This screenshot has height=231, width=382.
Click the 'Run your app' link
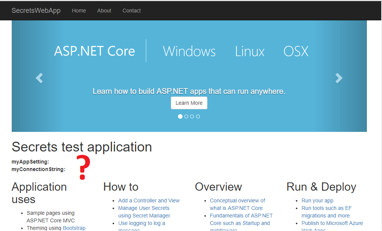click(317, 200)
